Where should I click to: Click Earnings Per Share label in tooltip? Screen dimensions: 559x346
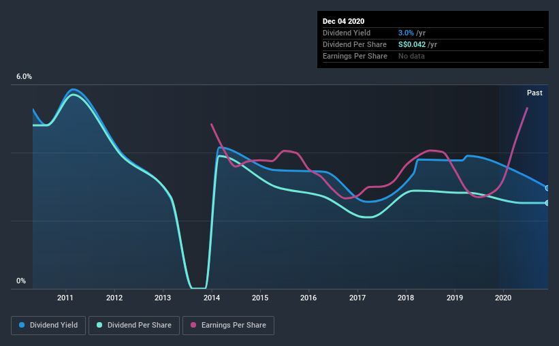click(355, 56)
